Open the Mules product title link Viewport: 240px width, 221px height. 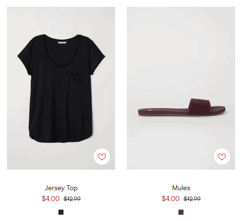click(x=181, y=188)
